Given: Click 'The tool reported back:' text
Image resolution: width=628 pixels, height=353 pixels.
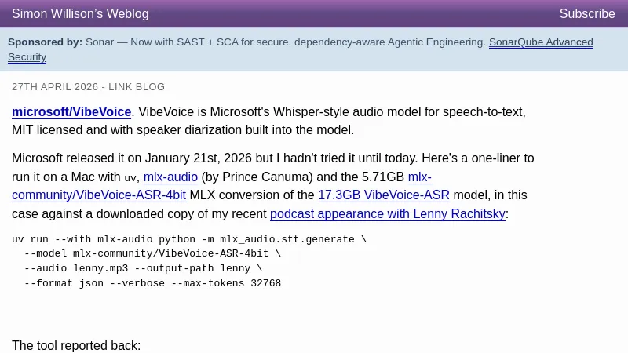Looking at the screenshot, I should [76, 345].
